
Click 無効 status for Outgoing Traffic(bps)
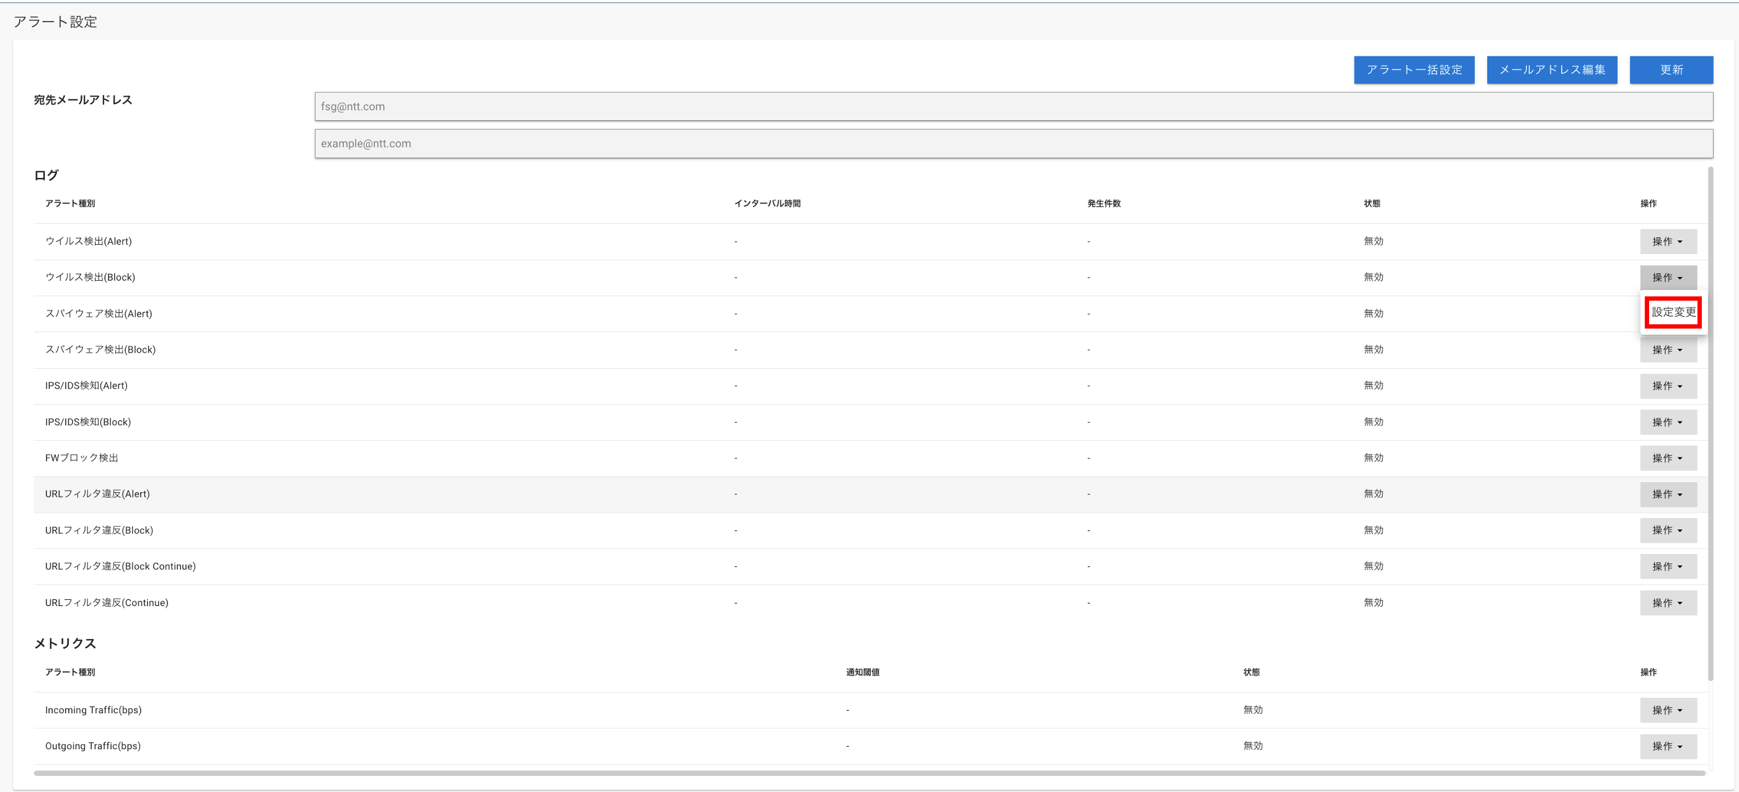1253,746
